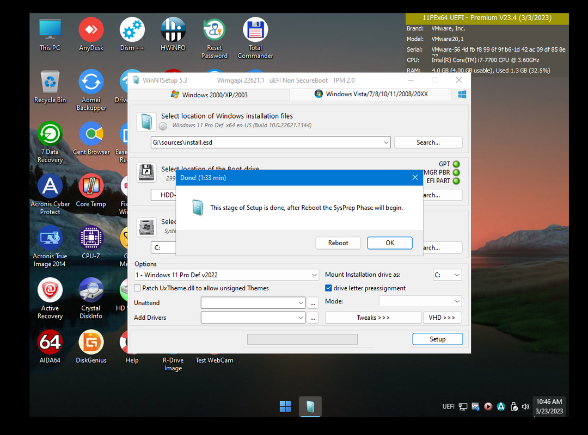Open Tweaks >>> options
This screenshot has width=588, height=435.
point(373,318)
